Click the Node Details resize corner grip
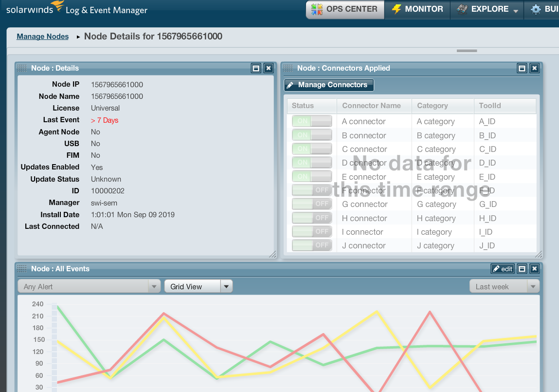This screenshot has height=392, width=559. (x=272, y=254)
